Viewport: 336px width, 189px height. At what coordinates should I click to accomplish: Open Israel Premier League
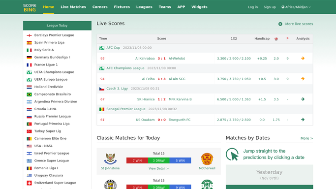pyautogui.click(x=52, y=153)
